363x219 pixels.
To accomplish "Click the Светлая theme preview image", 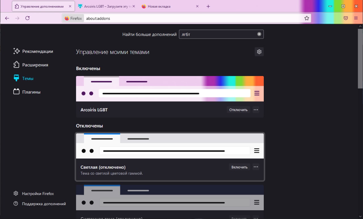I will pos(170,146).
